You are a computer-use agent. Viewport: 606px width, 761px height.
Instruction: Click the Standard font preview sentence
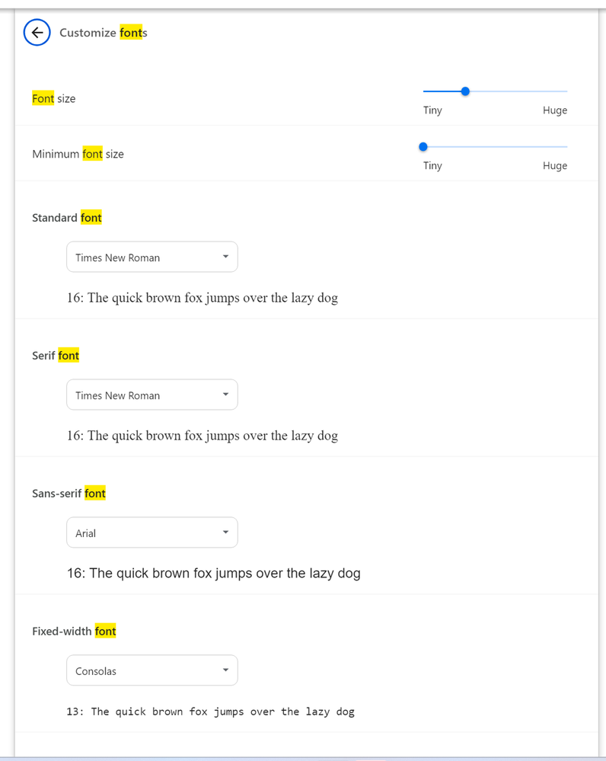point(203,298)
